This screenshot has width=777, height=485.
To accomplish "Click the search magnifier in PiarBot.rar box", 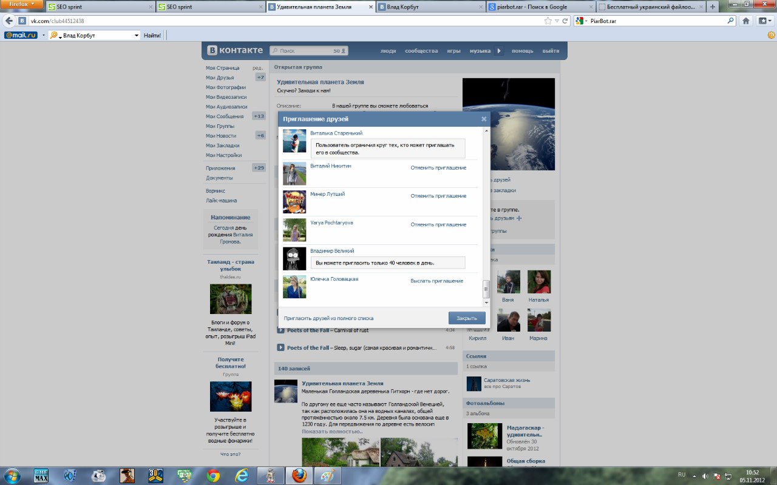I will coord(731,21).
